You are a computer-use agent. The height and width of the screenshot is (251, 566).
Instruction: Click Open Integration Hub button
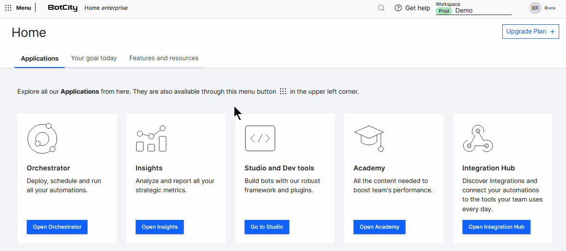[x=496, y=227]
